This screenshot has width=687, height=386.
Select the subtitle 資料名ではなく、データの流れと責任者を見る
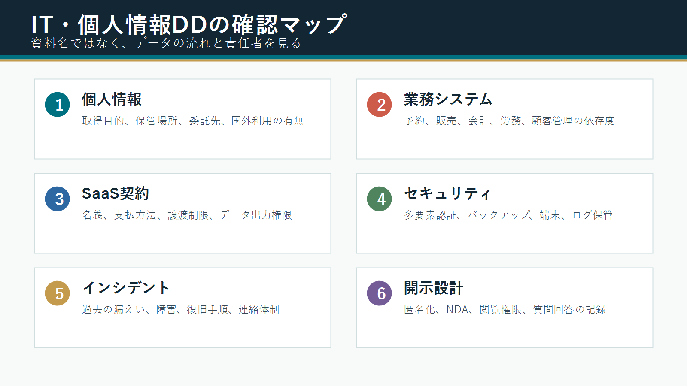click(x=166, y=43)
